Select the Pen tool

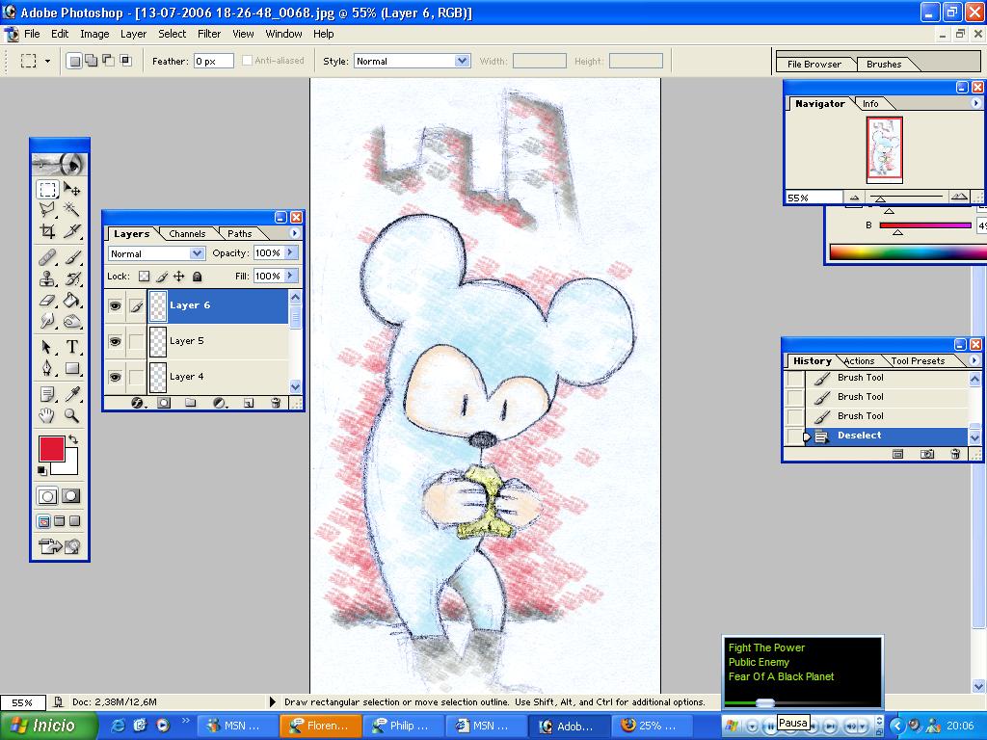click(47, 368)
